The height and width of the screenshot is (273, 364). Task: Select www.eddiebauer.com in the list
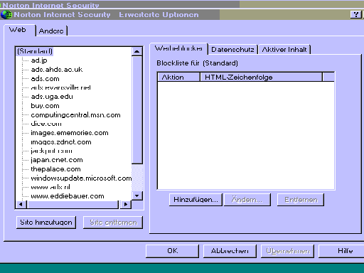click(x=68, y=196)
